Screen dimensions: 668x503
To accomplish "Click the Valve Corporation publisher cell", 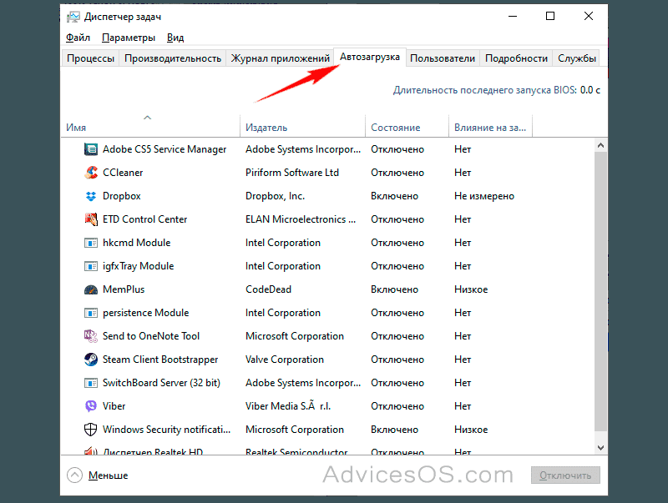I will point(285,360).
